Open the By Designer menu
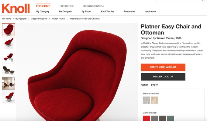The height and width of the screenshot is (121, 207). 65,11
